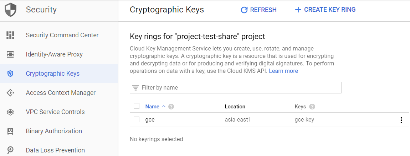Image resolution: width=410 pixels, height=156 pixels.
Task: Toggle the select-all key rings checkbox
Action: pyautogui.click(x=137, y=106)
